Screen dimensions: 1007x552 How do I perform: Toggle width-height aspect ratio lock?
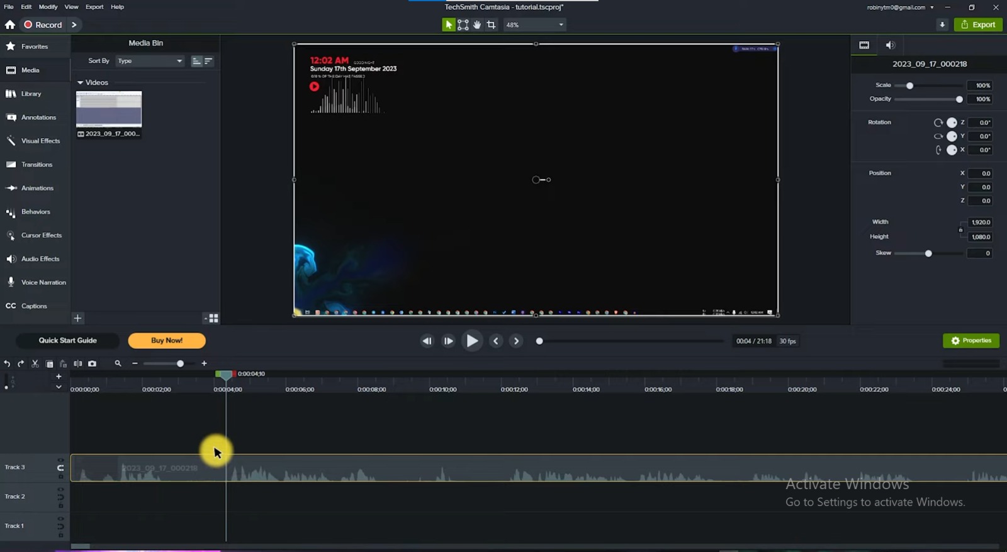960,229
